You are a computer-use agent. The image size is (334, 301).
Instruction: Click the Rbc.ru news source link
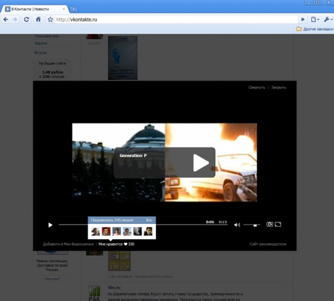click(114, 287)
